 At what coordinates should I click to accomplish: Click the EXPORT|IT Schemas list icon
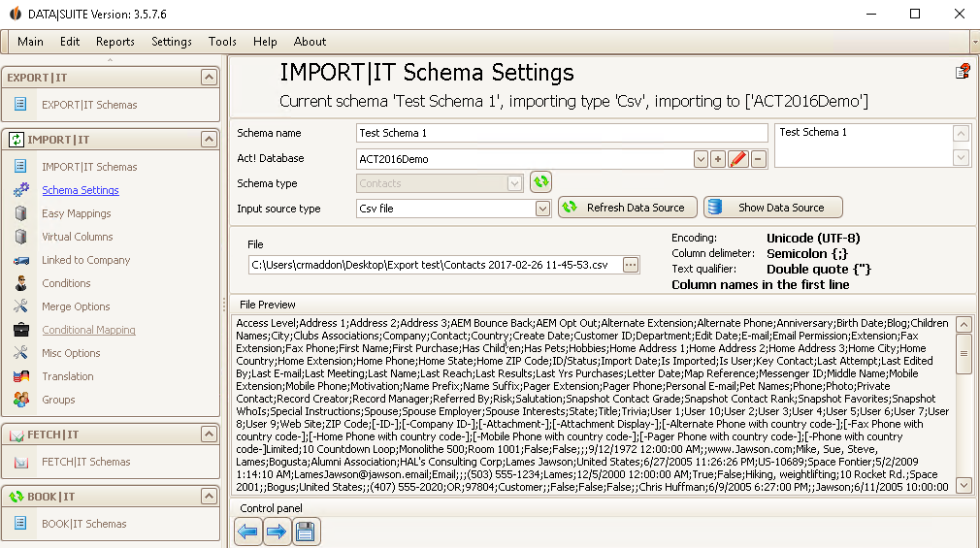(20, 105)
